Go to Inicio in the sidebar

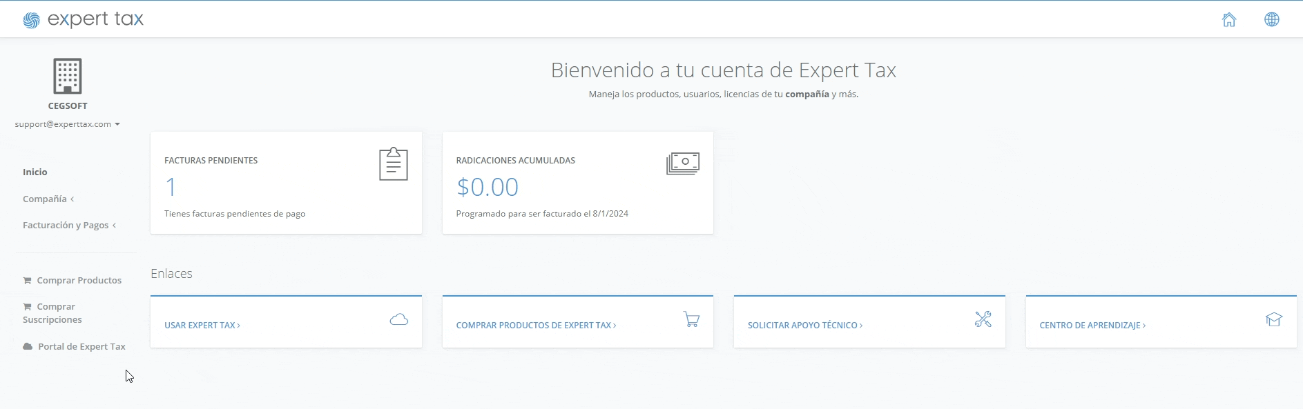(x=35, y=172)
